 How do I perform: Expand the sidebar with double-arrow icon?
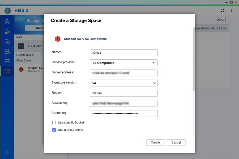[7, 153]
